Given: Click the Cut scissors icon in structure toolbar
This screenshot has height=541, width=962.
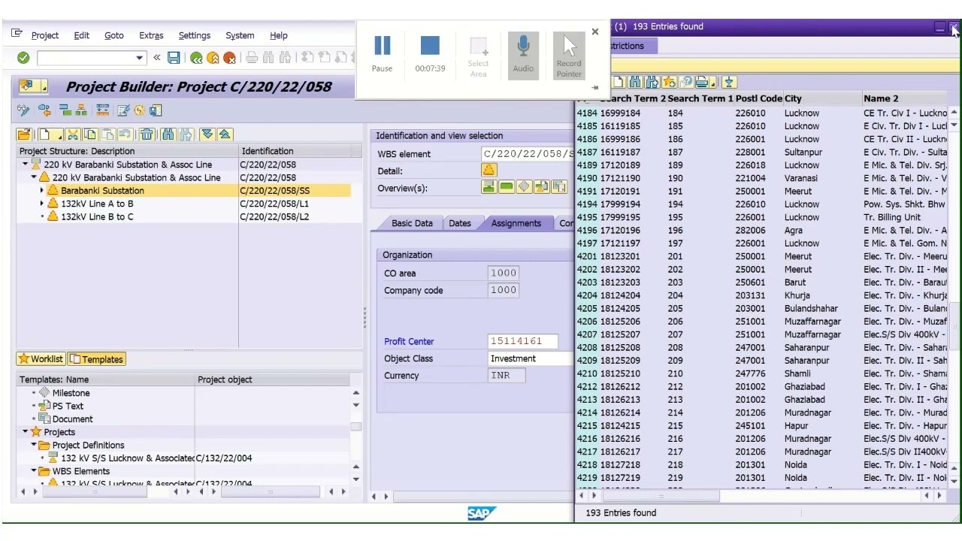Looking at the screenshot, I should (73, 134).
